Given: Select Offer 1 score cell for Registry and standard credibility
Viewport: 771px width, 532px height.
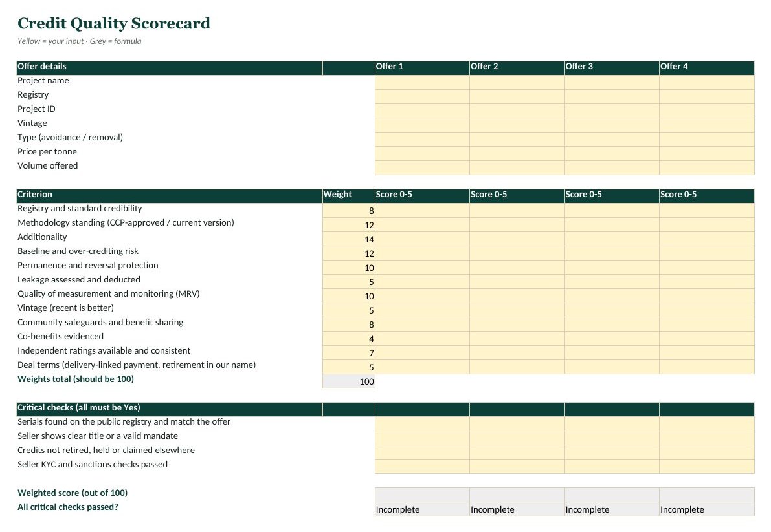Looking at the screenshot, I should pyautogui.click(x=422, y=211).
